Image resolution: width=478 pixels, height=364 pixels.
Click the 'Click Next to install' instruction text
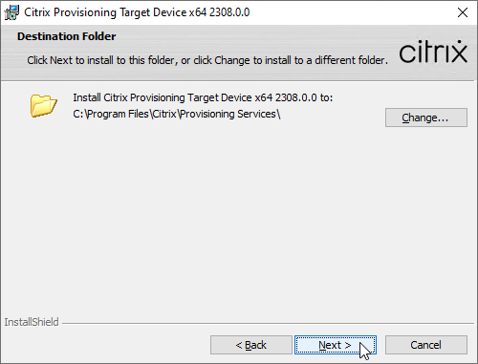207,60
